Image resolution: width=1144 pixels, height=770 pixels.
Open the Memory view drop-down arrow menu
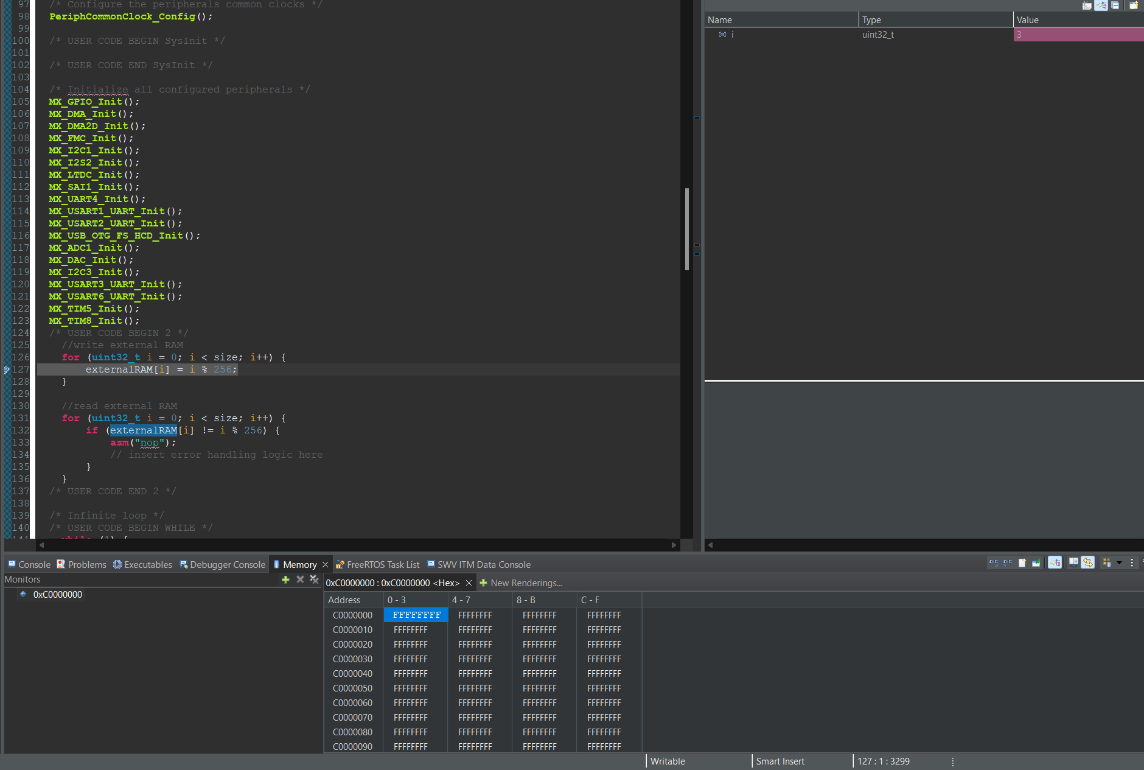point(1119,563)
